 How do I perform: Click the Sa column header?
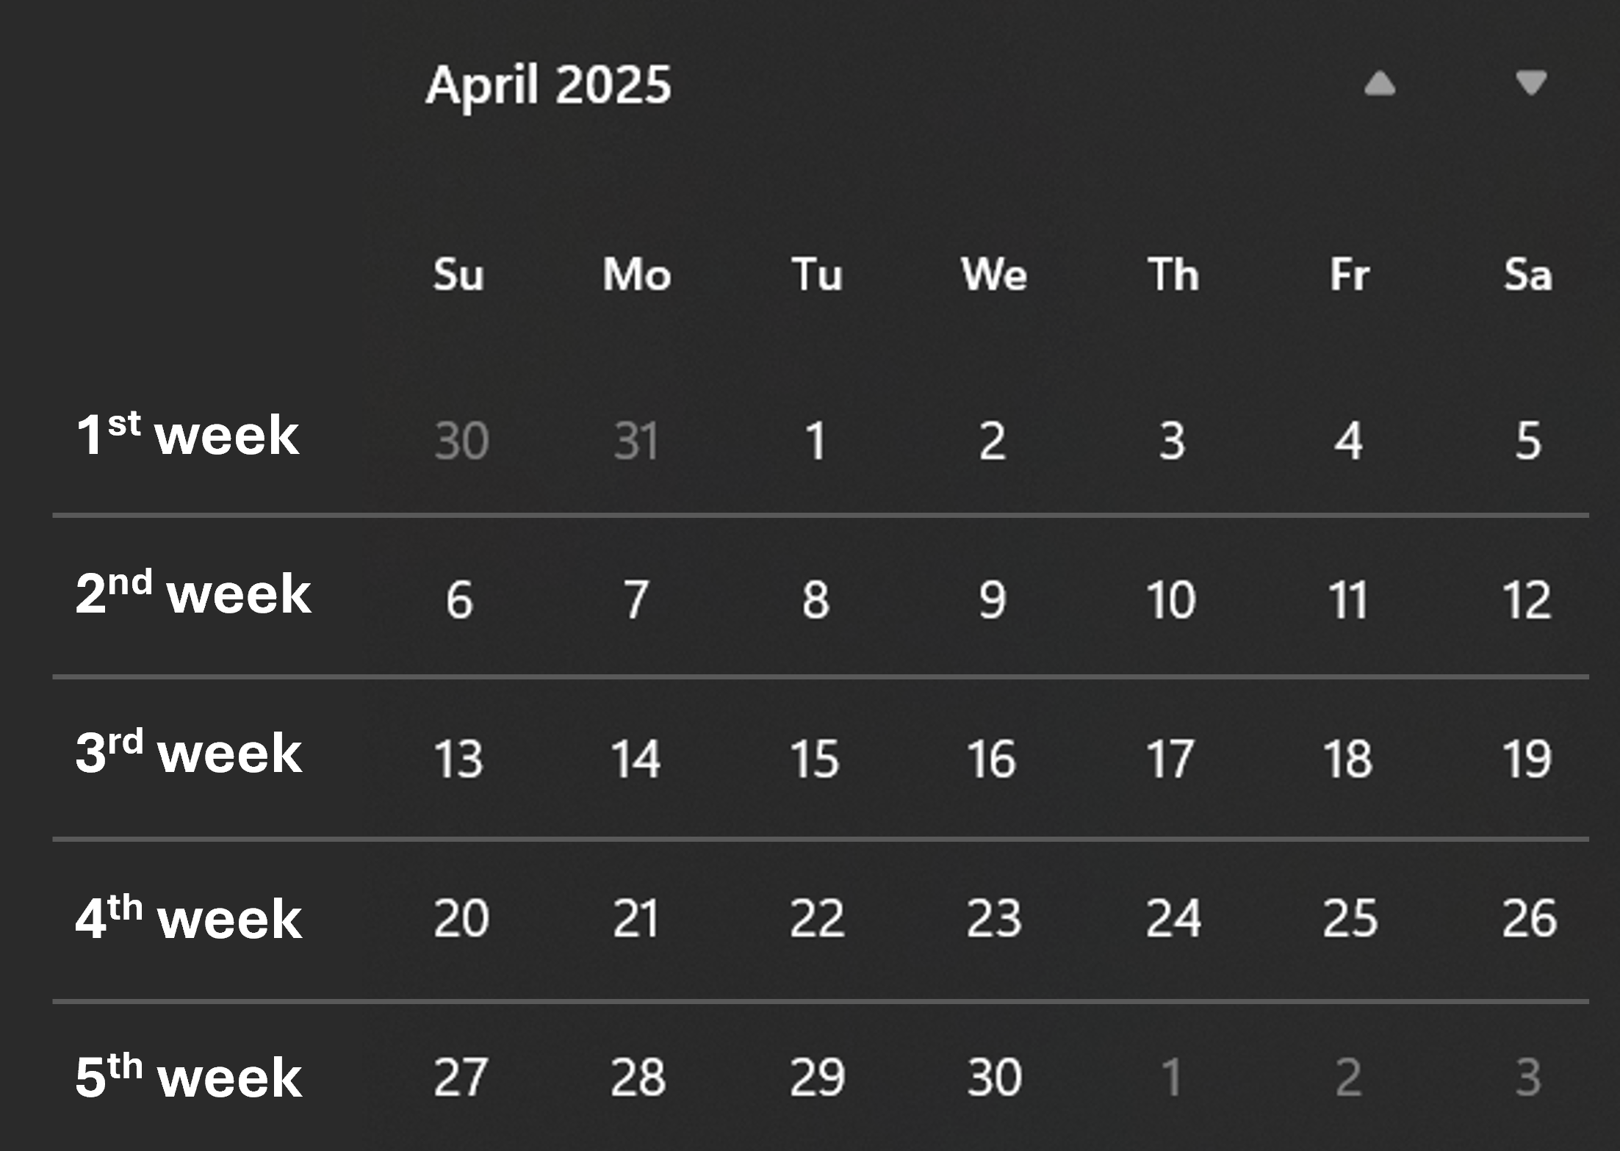[1528, 274]
